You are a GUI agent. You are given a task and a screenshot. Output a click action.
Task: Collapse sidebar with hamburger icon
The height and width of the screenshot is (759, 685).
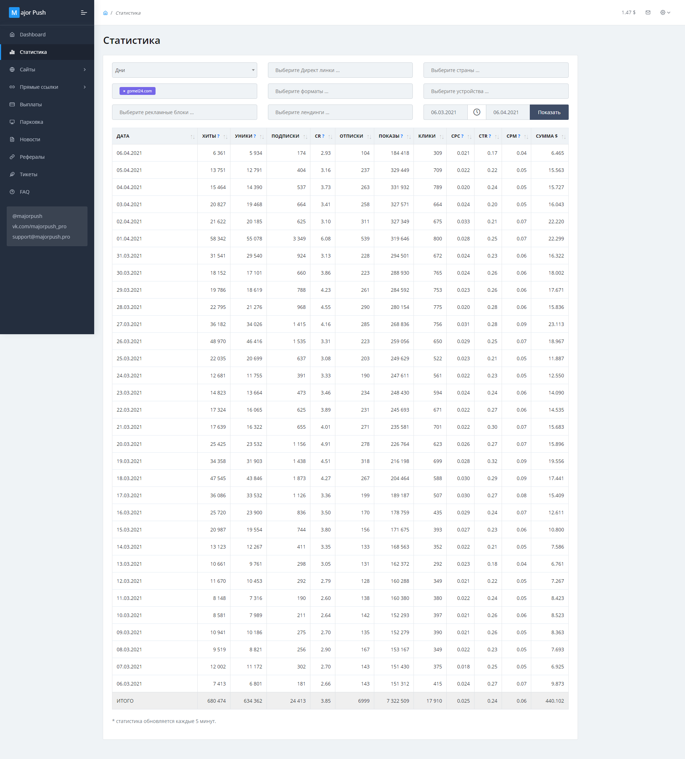tap(83, 13)
